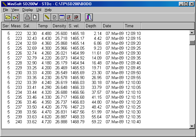
Task: Select salinity value 33.62
Action: click(32, 122)
